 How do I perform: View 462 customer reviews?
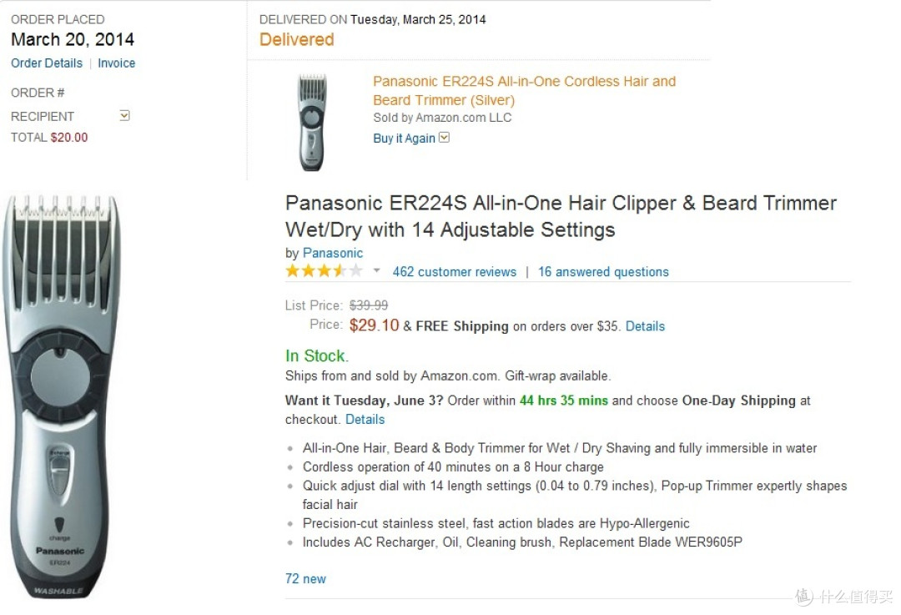click(455, 272)
